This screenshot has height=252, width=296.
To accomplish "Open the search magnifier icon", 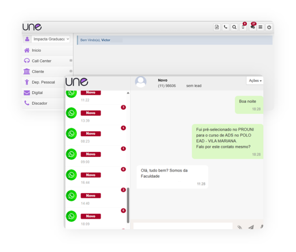I will click(x=234, y=27).
